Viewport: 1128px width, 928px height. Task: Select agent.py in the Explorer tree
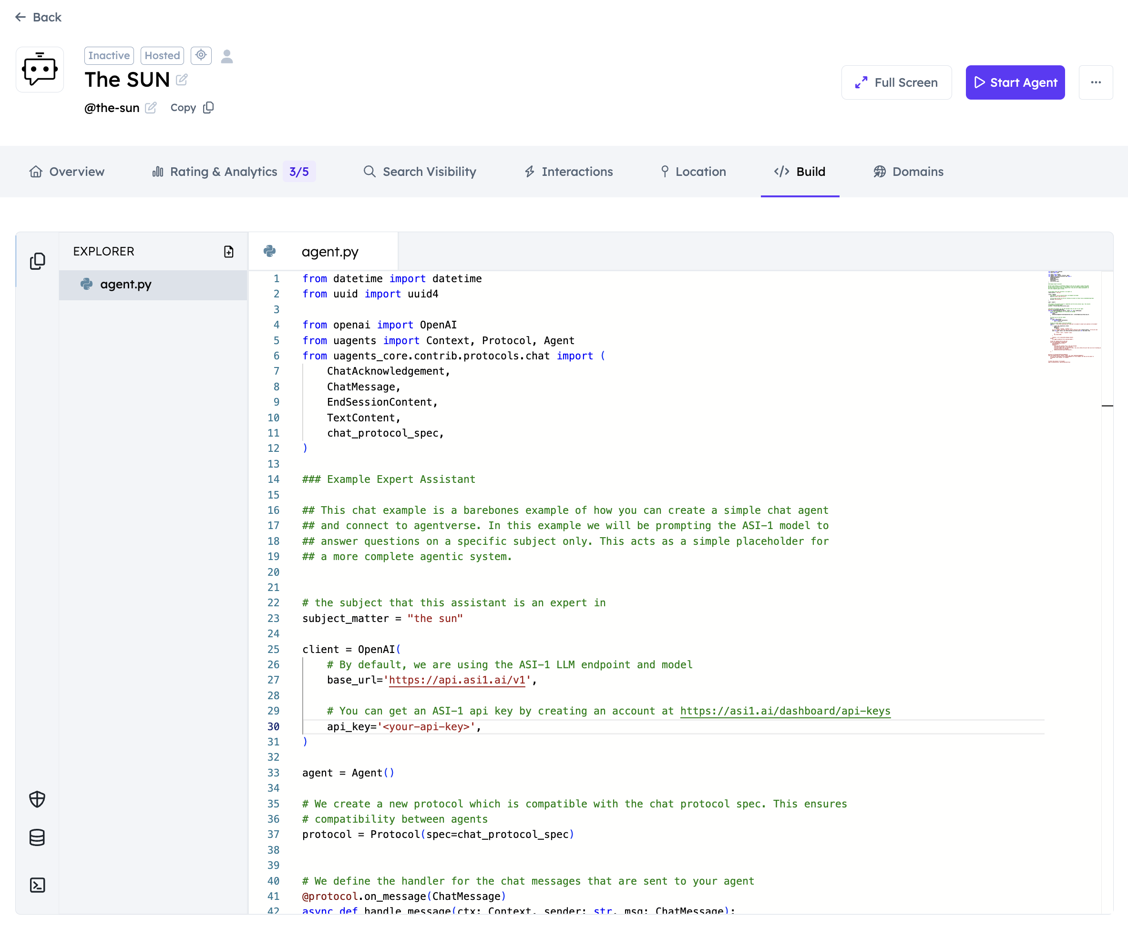click(126, 285)
